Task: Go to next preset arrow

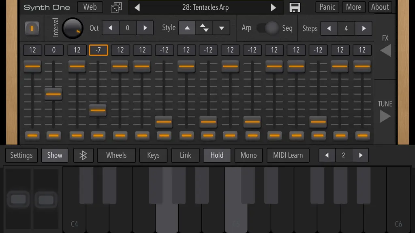Action: [x=273, y=7]
